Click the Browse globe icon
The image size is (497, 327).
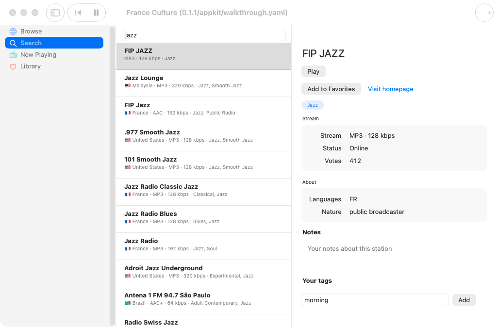coord(13,32)
